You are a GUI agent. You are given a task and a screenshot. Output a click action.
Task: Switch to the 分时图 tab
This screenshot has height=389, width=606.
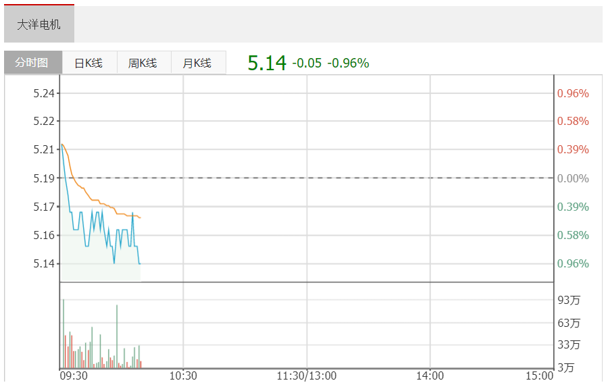(x=33, y=62)
